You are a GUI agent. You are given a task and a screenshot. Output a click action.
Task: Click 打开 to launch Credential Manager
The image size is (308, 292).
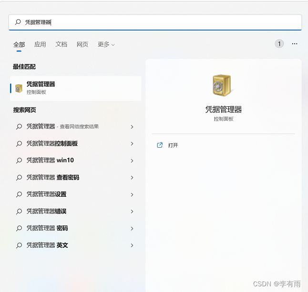click(173, 145)
